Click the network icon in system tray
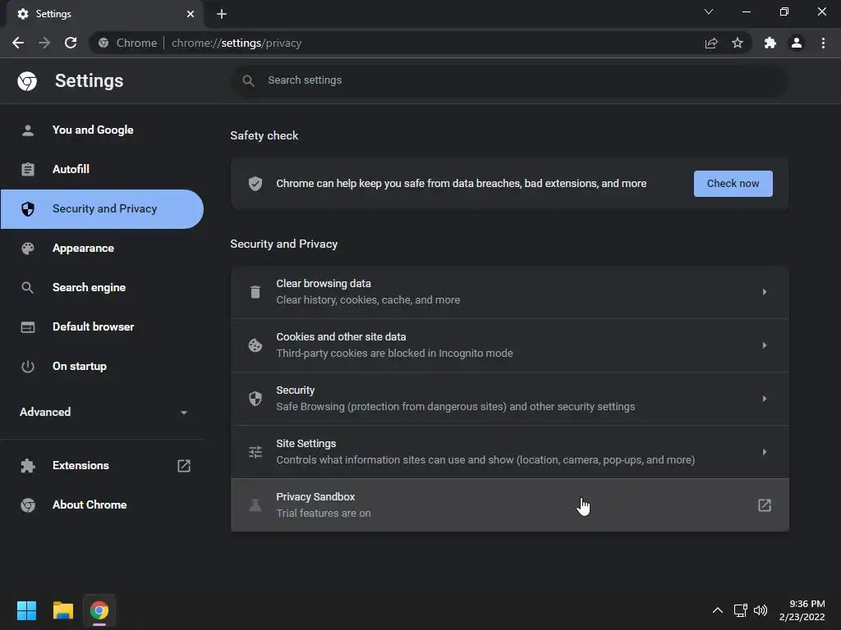Viewport: 841px width, 630px height. click(x=741, y=610)
